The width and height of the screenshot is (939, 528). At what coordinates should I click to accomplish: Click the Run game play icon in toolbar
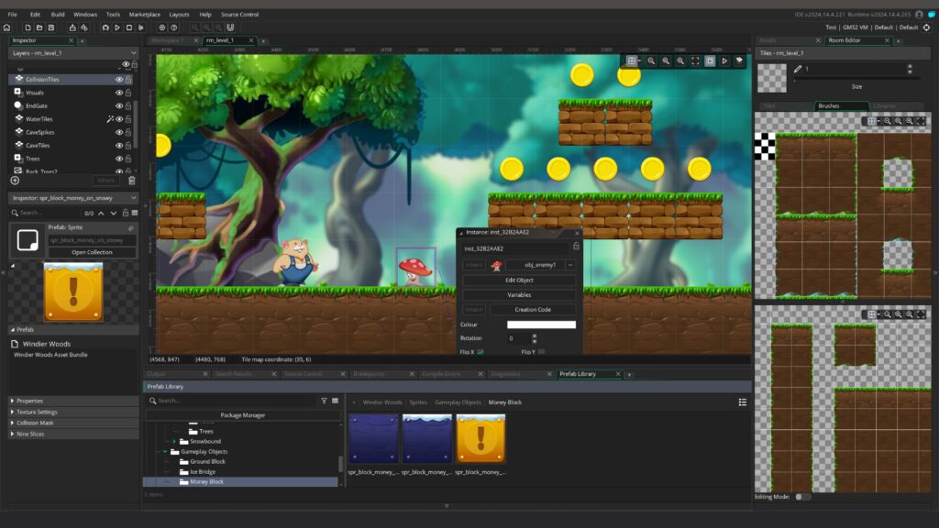118,27
